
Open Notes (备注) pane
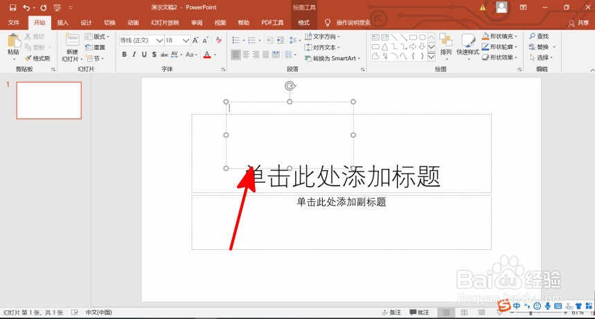(391, 312)
